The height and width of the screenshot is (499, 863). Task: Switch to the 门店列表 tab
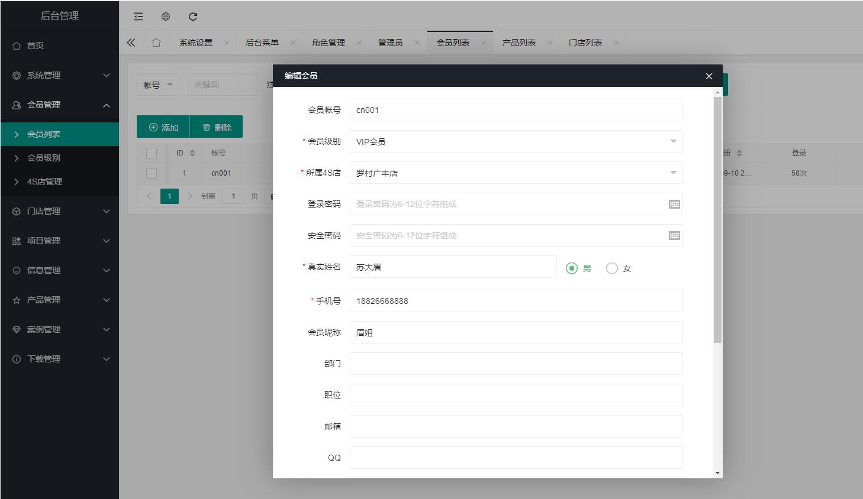click(x=585, y=43)
